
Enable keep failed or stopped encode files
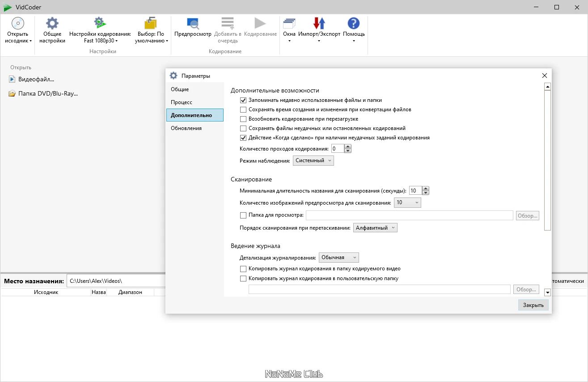[x=243, y=128]
